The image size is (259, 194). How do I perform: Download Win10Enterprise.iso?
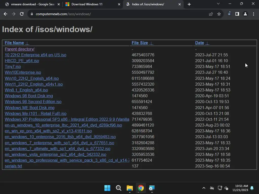[x=23, y=72]
